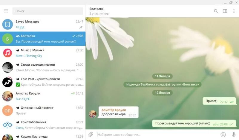The width and height of the screenshot is (239, 140).
Task: Click the search field 'Поиск'
Action: click(48, 11)
